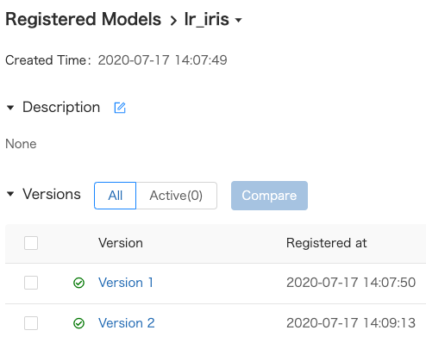Click Version 1 green ready status icon
The image size is (426, 343).
coord(78,283)
